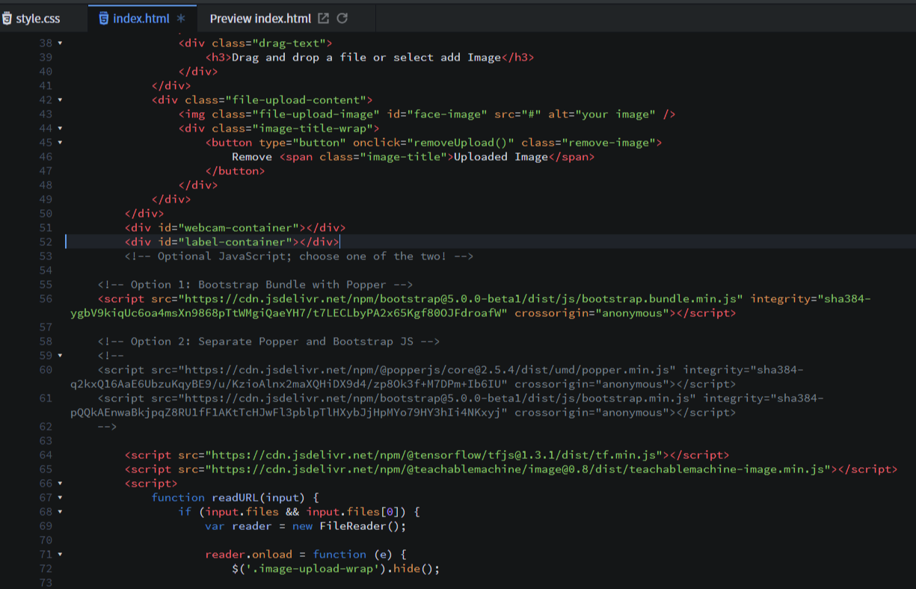Click the "readURL(input)" function declaration
Image resolution: width=916 pixels, height=589 pixels.
tap(259, 498)
